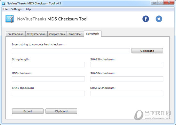Switch to the Compare Files tab
Image resolution: width=176 pixels, height=125 pixels.
[x=57, y=34]
